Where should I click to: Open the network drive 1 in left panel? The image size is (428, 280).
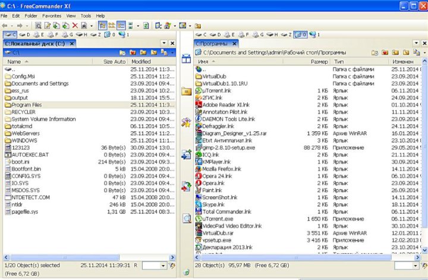(122, 34)
